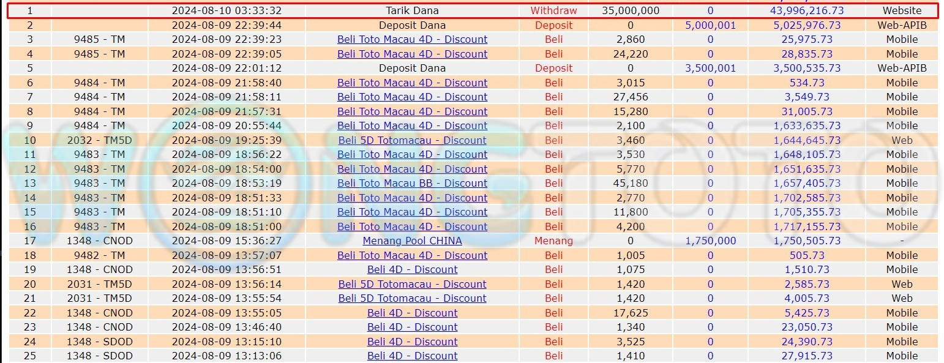Open Beli 4D - Discount link at 13:46:40
Screen dimensions: 944x363
coord(412,327)
